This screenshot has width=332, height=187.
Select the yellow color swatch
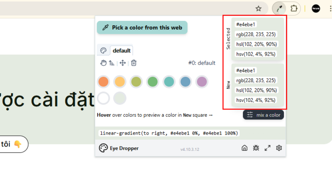coord(120,81)
